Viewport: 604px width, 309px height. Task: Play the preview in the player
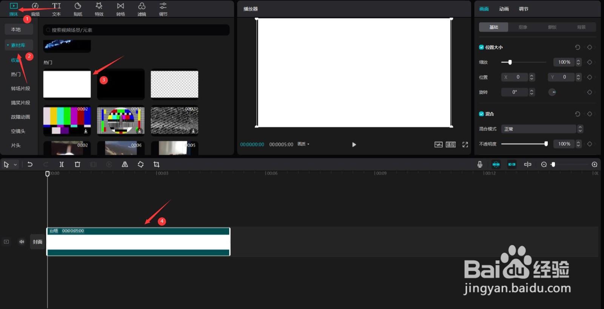pos(354,145)
